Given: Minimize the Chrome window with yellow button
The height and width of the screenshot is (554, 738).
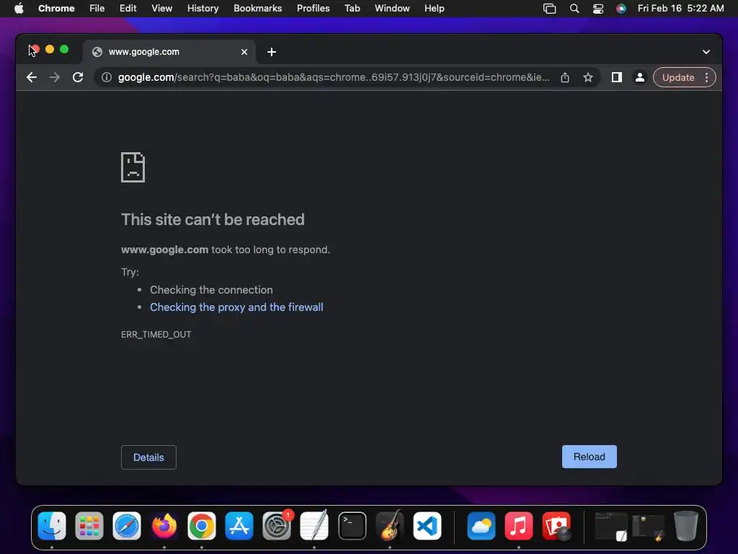Looking at the screenshot, I should coord(50,50).
